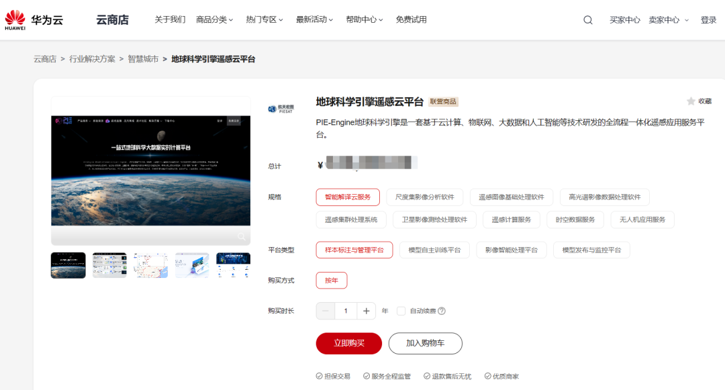725x390 pixels.
Task: Click 登录 to sign in
Action: pyautogui.click(x=708, y=20)
